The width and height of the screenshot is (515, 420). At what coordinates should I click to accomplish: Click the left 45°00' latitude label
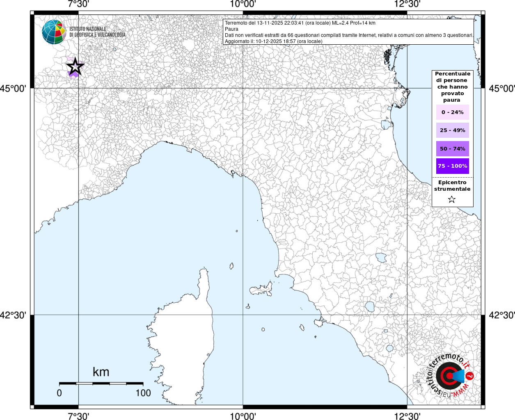(14, 89)
